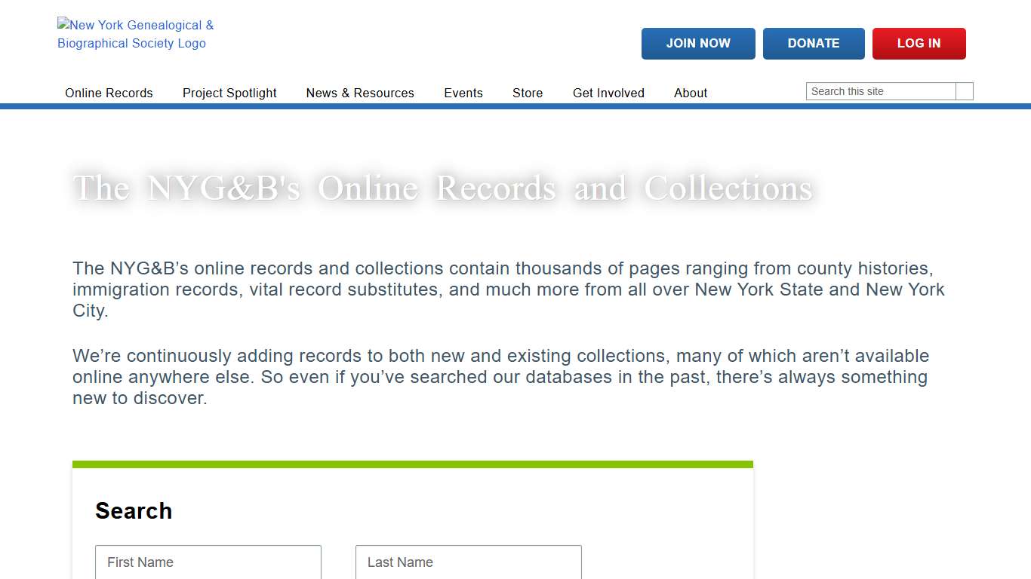The image size is (1031, 579).
Task: Click the JOIN NOW button
Action: tap(697, 43)
